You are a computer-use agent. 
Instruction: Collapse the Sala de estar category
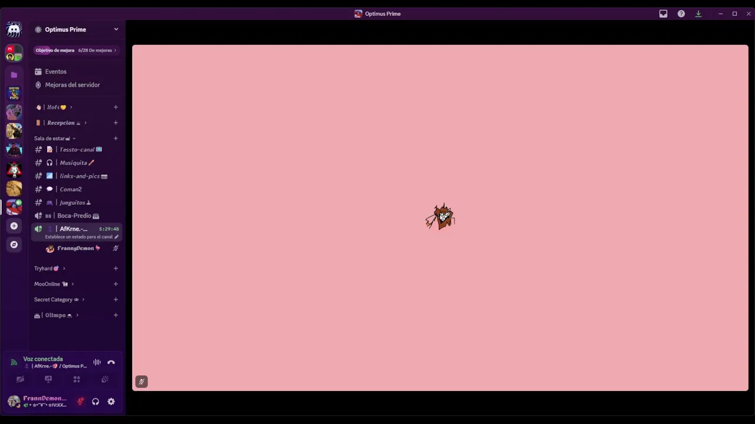(x=55, y=138)
